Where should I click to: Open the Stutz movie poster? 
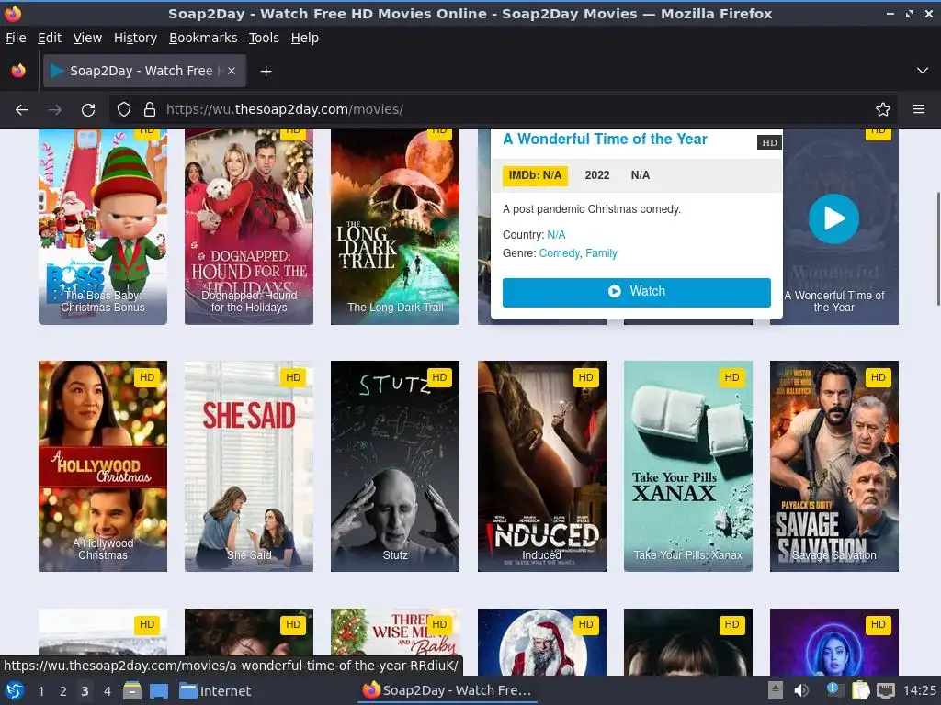[x=395, y=465]
